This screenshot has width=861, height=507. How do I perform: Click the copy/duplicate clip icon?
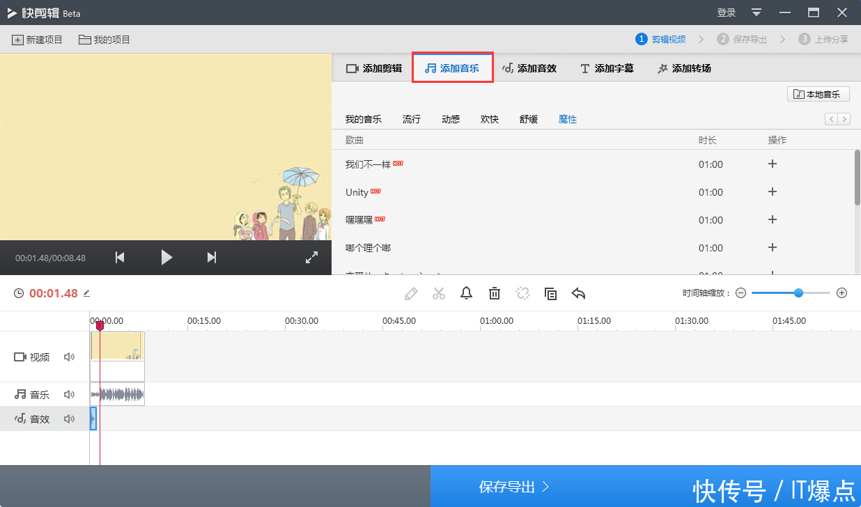tap(550, 293)
